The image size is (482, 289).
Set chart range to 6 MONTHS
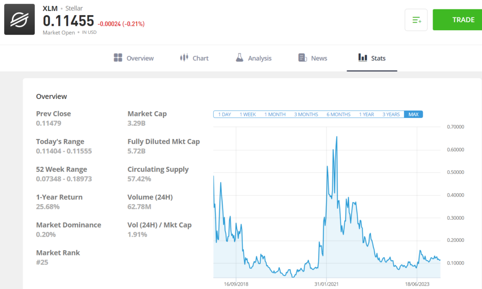tap(338, 115)
